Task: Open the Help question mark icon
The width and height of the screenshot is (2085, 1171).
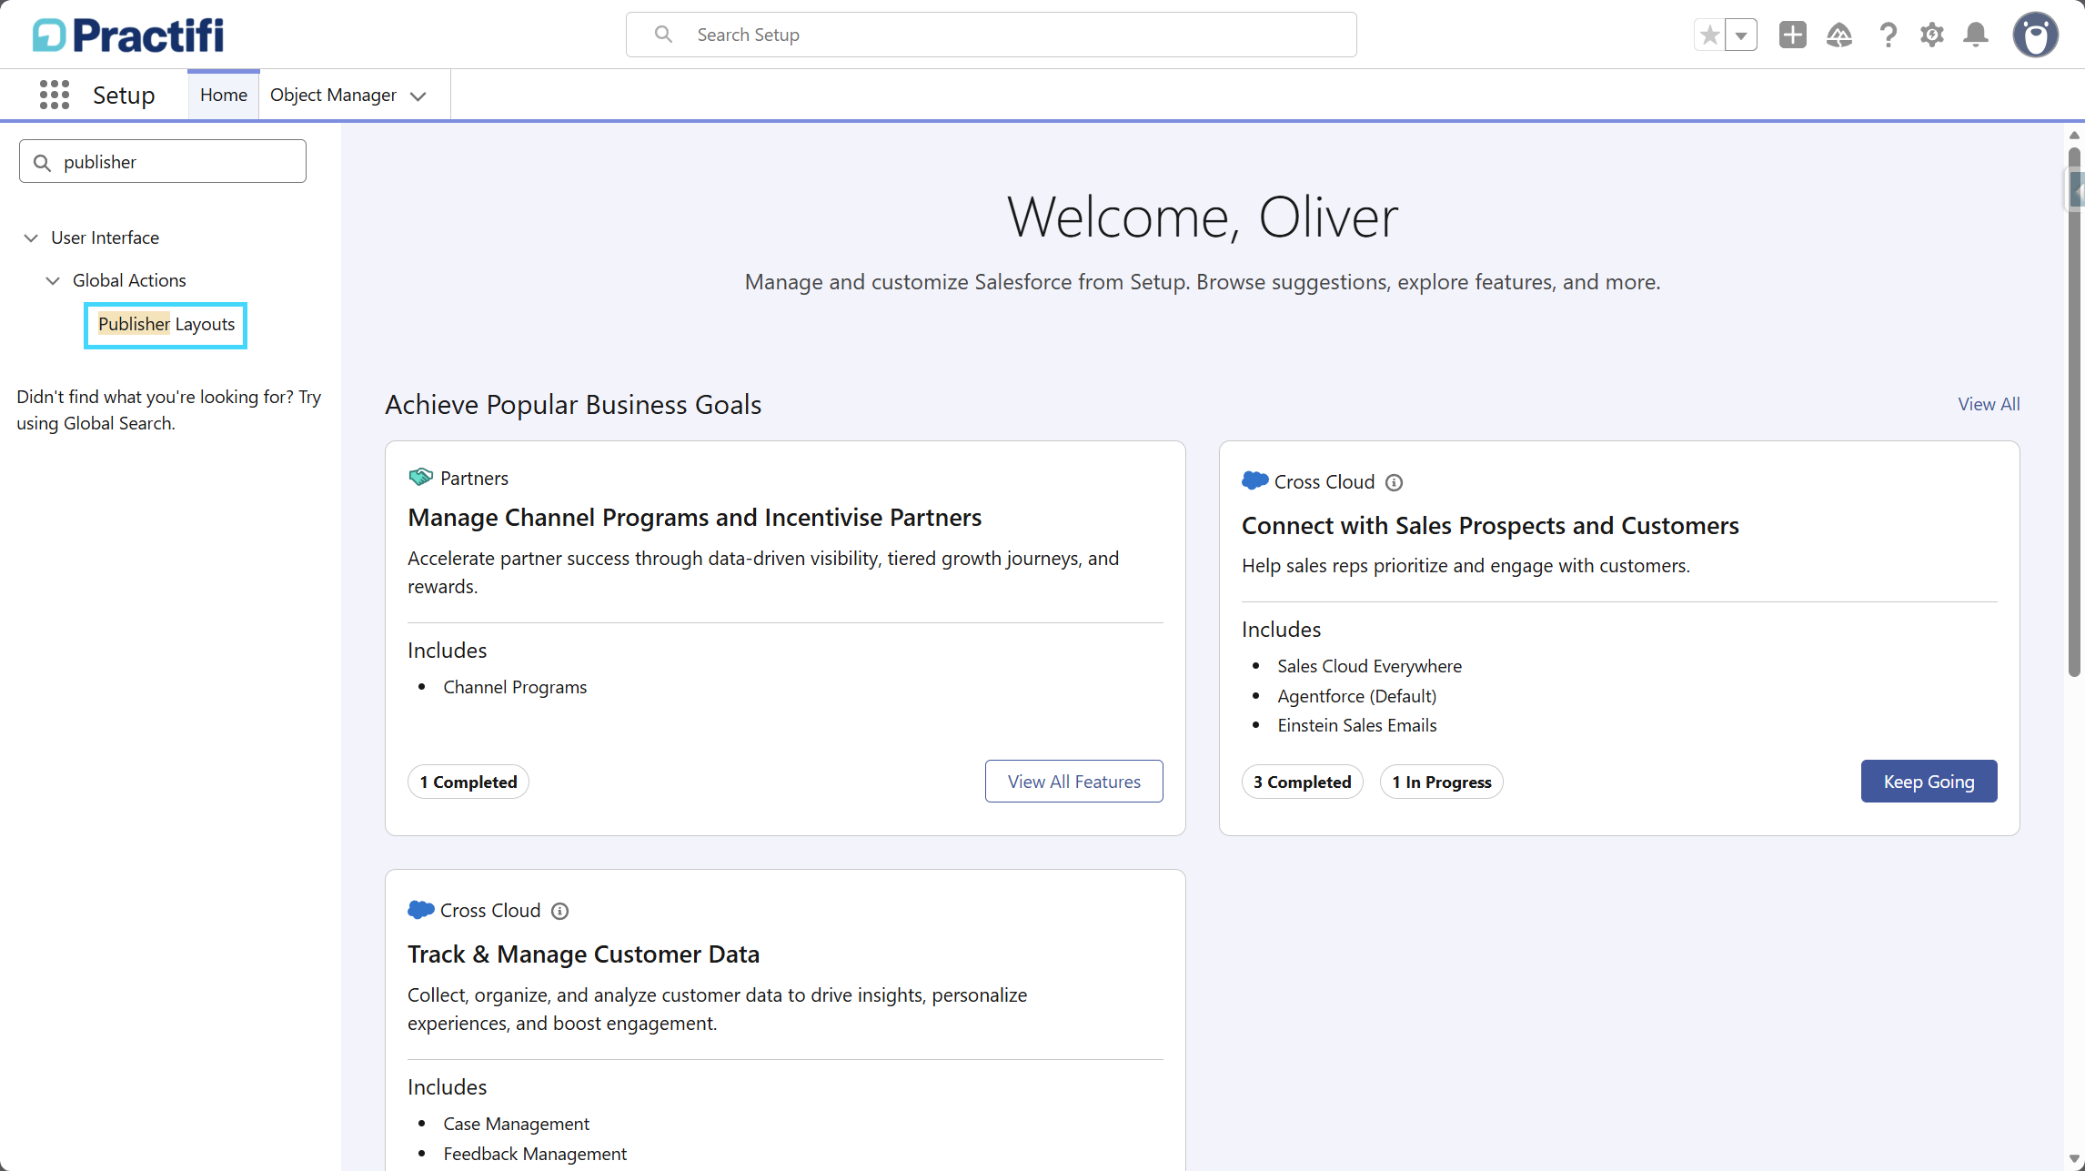Action: [x=1889, y=35]
